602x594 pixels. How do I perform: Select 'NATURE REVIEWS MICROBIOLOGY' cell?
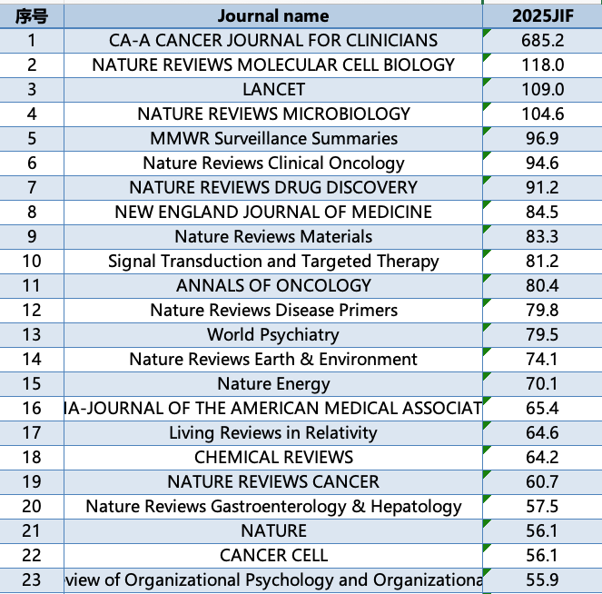point(273,114)
